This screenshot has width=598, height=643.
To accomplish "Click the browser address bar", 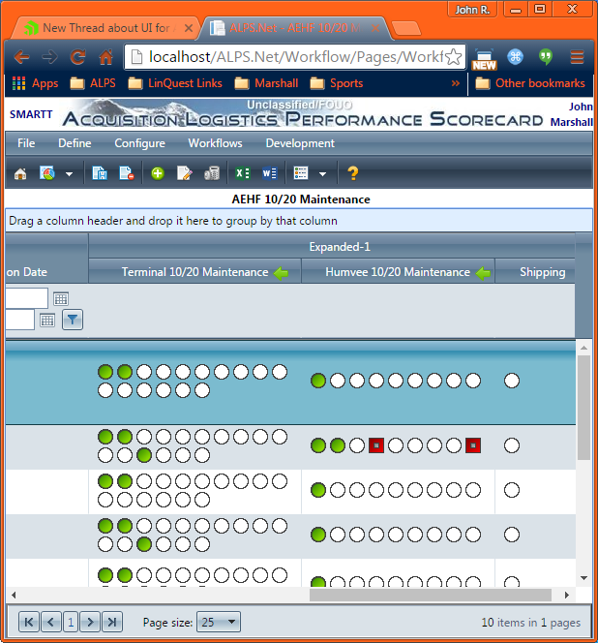I will pos(295,56).
